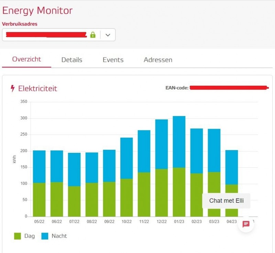Click the lightning bolt Elektriciteit icon
The width and height of the screenshot is (275, 253).
13,88
